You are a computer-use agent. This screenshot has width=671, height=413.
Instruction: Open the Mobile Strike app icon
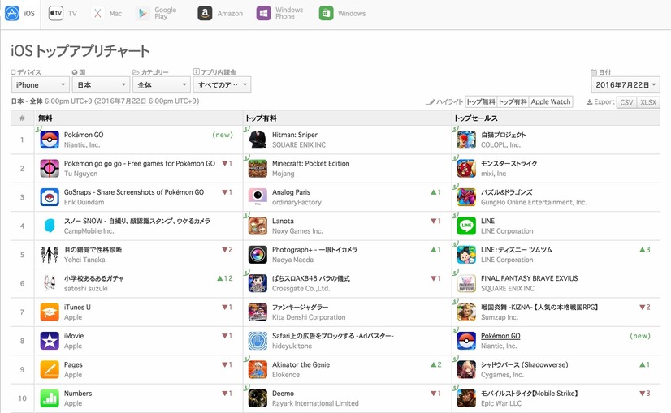coord(466,398)
